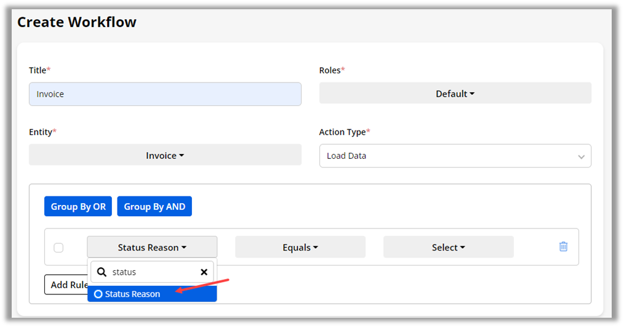Image resolution: width=624 pixels, height=327 pixels.
Task: Tick the rule row checkbox
Action: pyautogui.click(x=58, y=248)
